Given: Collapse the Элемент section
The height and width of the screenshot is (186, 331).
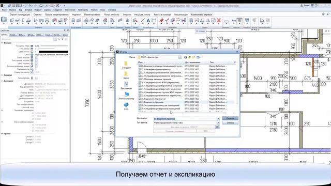Looking at the screenshot, I should (2, 75).
